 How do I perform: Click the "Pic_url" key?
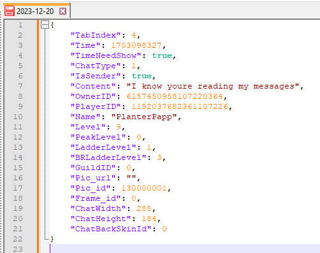point(93,178)
